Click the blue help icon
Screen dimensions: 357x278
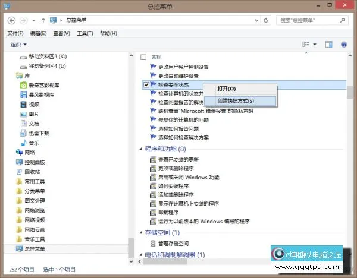(344, 45)
